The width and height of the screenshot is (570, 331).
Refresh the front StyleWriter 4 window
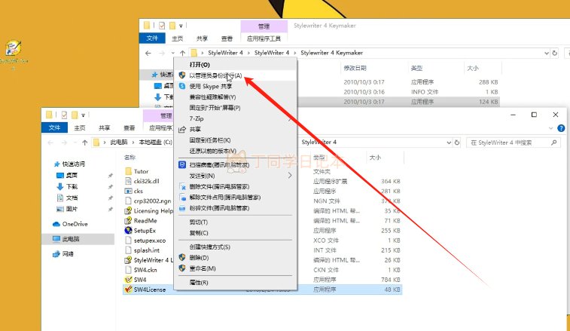pos(457,143)
